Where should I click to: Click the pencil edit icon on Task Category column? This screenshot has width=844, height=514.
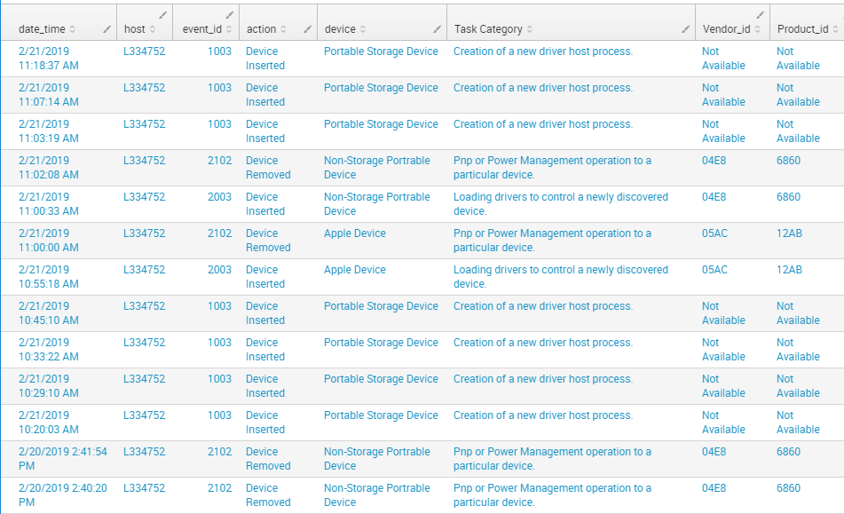pyautogui.click(x=686, y=29)
